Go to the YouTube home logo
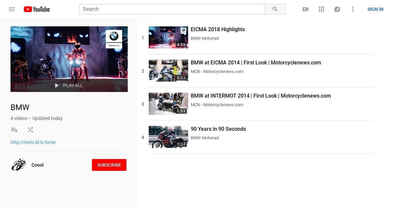394x207 pixels. point(37,9)
